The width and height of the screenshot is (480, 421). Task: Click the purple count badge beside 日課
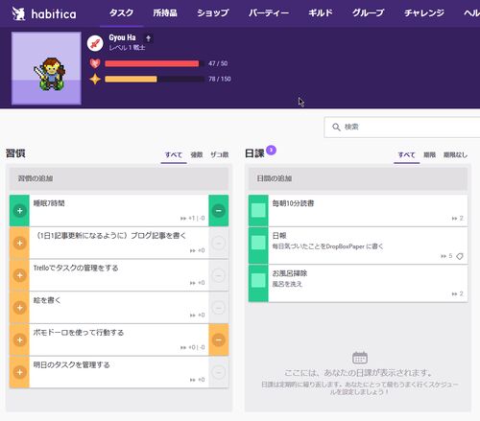coord(271,150)
